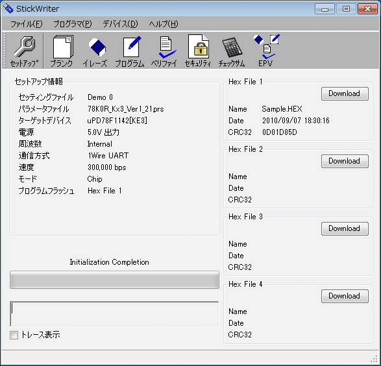
Task: Download into Hex File 2
Action: (x=345, y=162)
